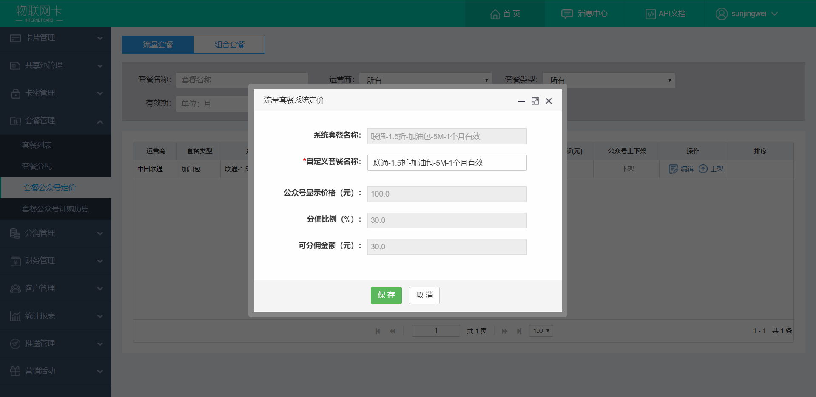Viewport: 816px width, 397px height.
Task: Open 套餐分配 submenu item
Action: [56, 166]
